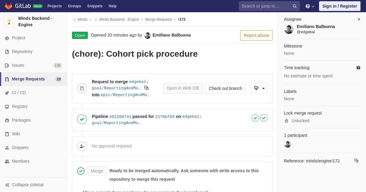The height and width of the screenshot is (192, 366).
Task: Click the Report abuse button
Action: tap(257, 35)
